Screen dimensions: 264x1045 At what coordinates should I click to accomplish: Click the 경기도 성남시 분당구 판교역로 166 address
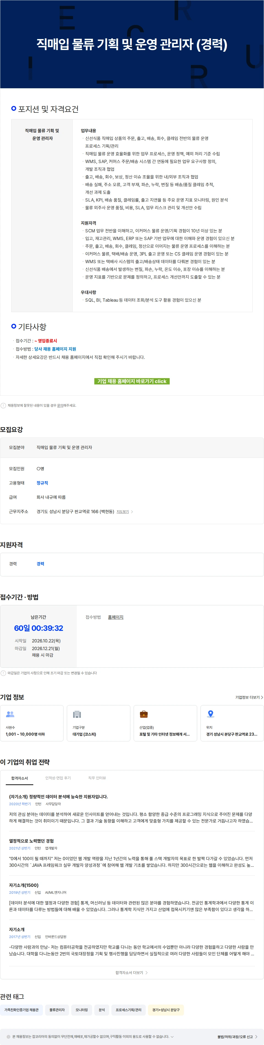(75, 512)
